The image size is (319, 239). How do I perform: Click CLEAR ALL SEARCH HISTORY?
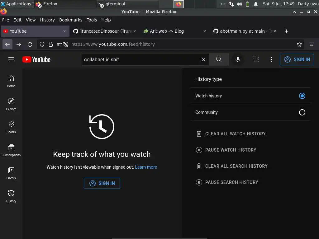pos(232,166)
